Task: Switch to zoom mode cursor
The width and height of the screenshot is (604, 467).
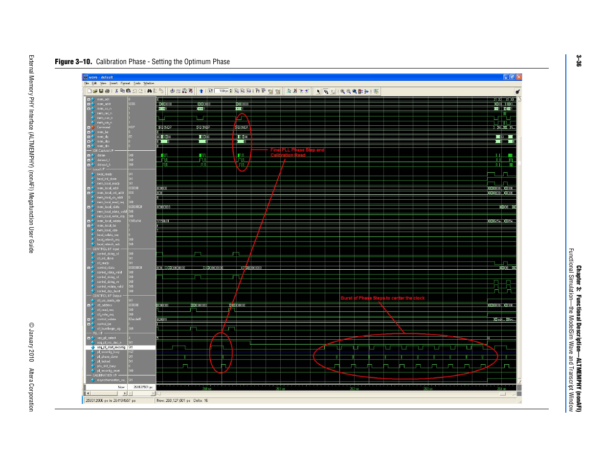Action: pos(326,91)
